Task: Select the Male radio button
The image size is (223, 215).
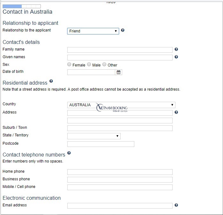Action: pos(89,65)
